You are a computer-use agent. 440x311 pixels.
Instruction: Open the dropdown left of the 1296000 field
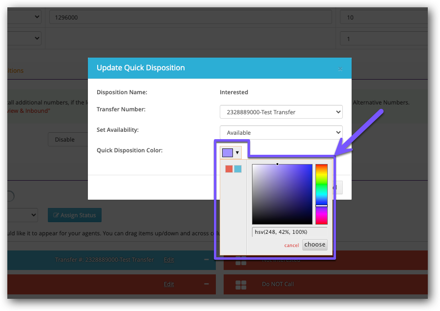tap(24, 17)
